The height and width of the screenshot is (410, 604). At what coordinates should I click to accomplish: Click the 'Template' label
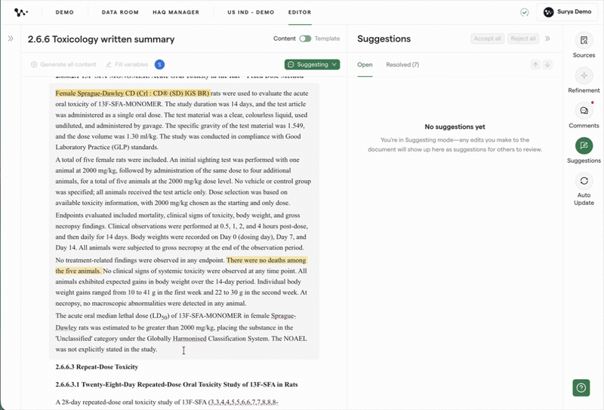pyautogui.click(x=327, y=38)
